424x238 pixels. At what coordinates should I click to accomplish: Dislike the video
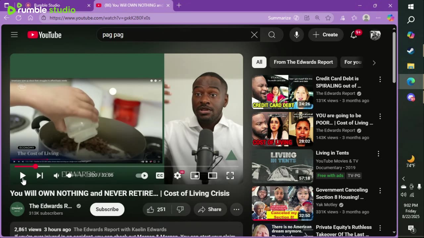point(180,210)
